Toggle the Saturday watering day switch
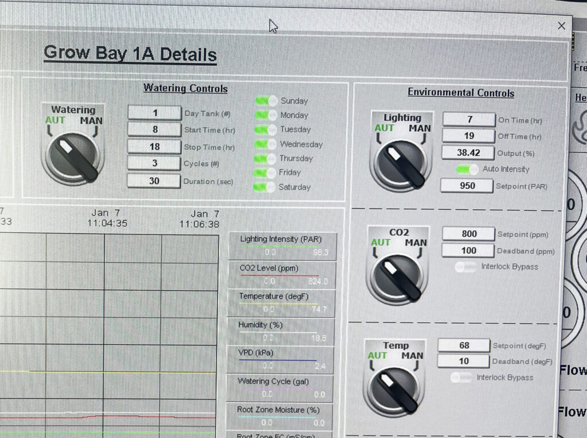 coord(265,187)
